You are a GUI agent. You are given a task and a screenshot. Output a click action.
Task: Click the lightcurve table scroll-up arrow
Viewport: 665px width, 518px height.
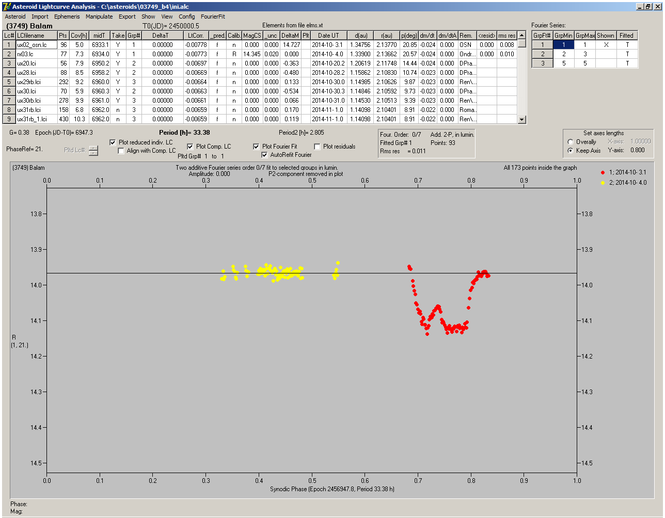point(522,36)
